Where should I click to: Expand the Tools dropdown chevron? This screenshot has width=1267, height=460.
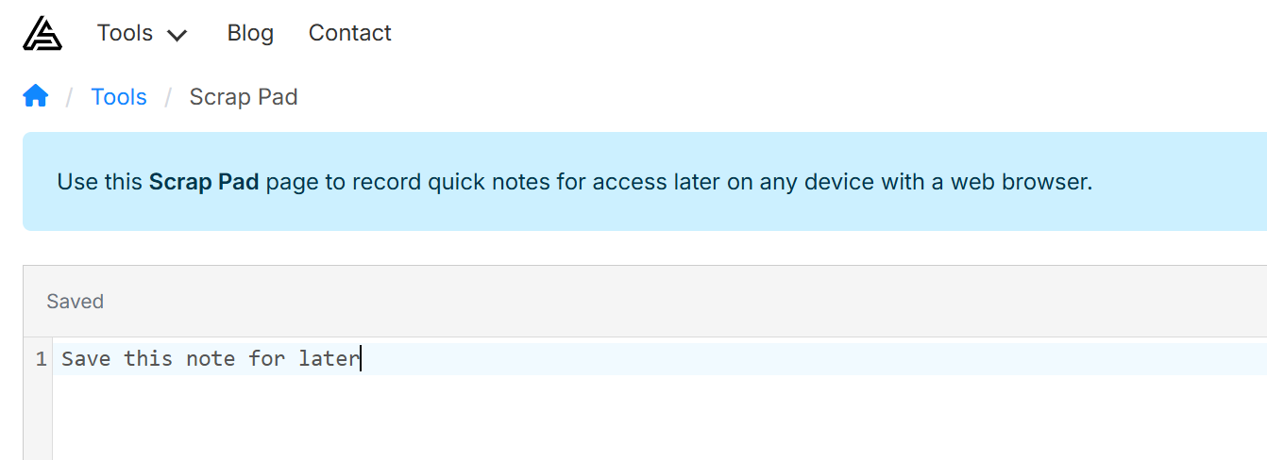click(x=177, y=35)
